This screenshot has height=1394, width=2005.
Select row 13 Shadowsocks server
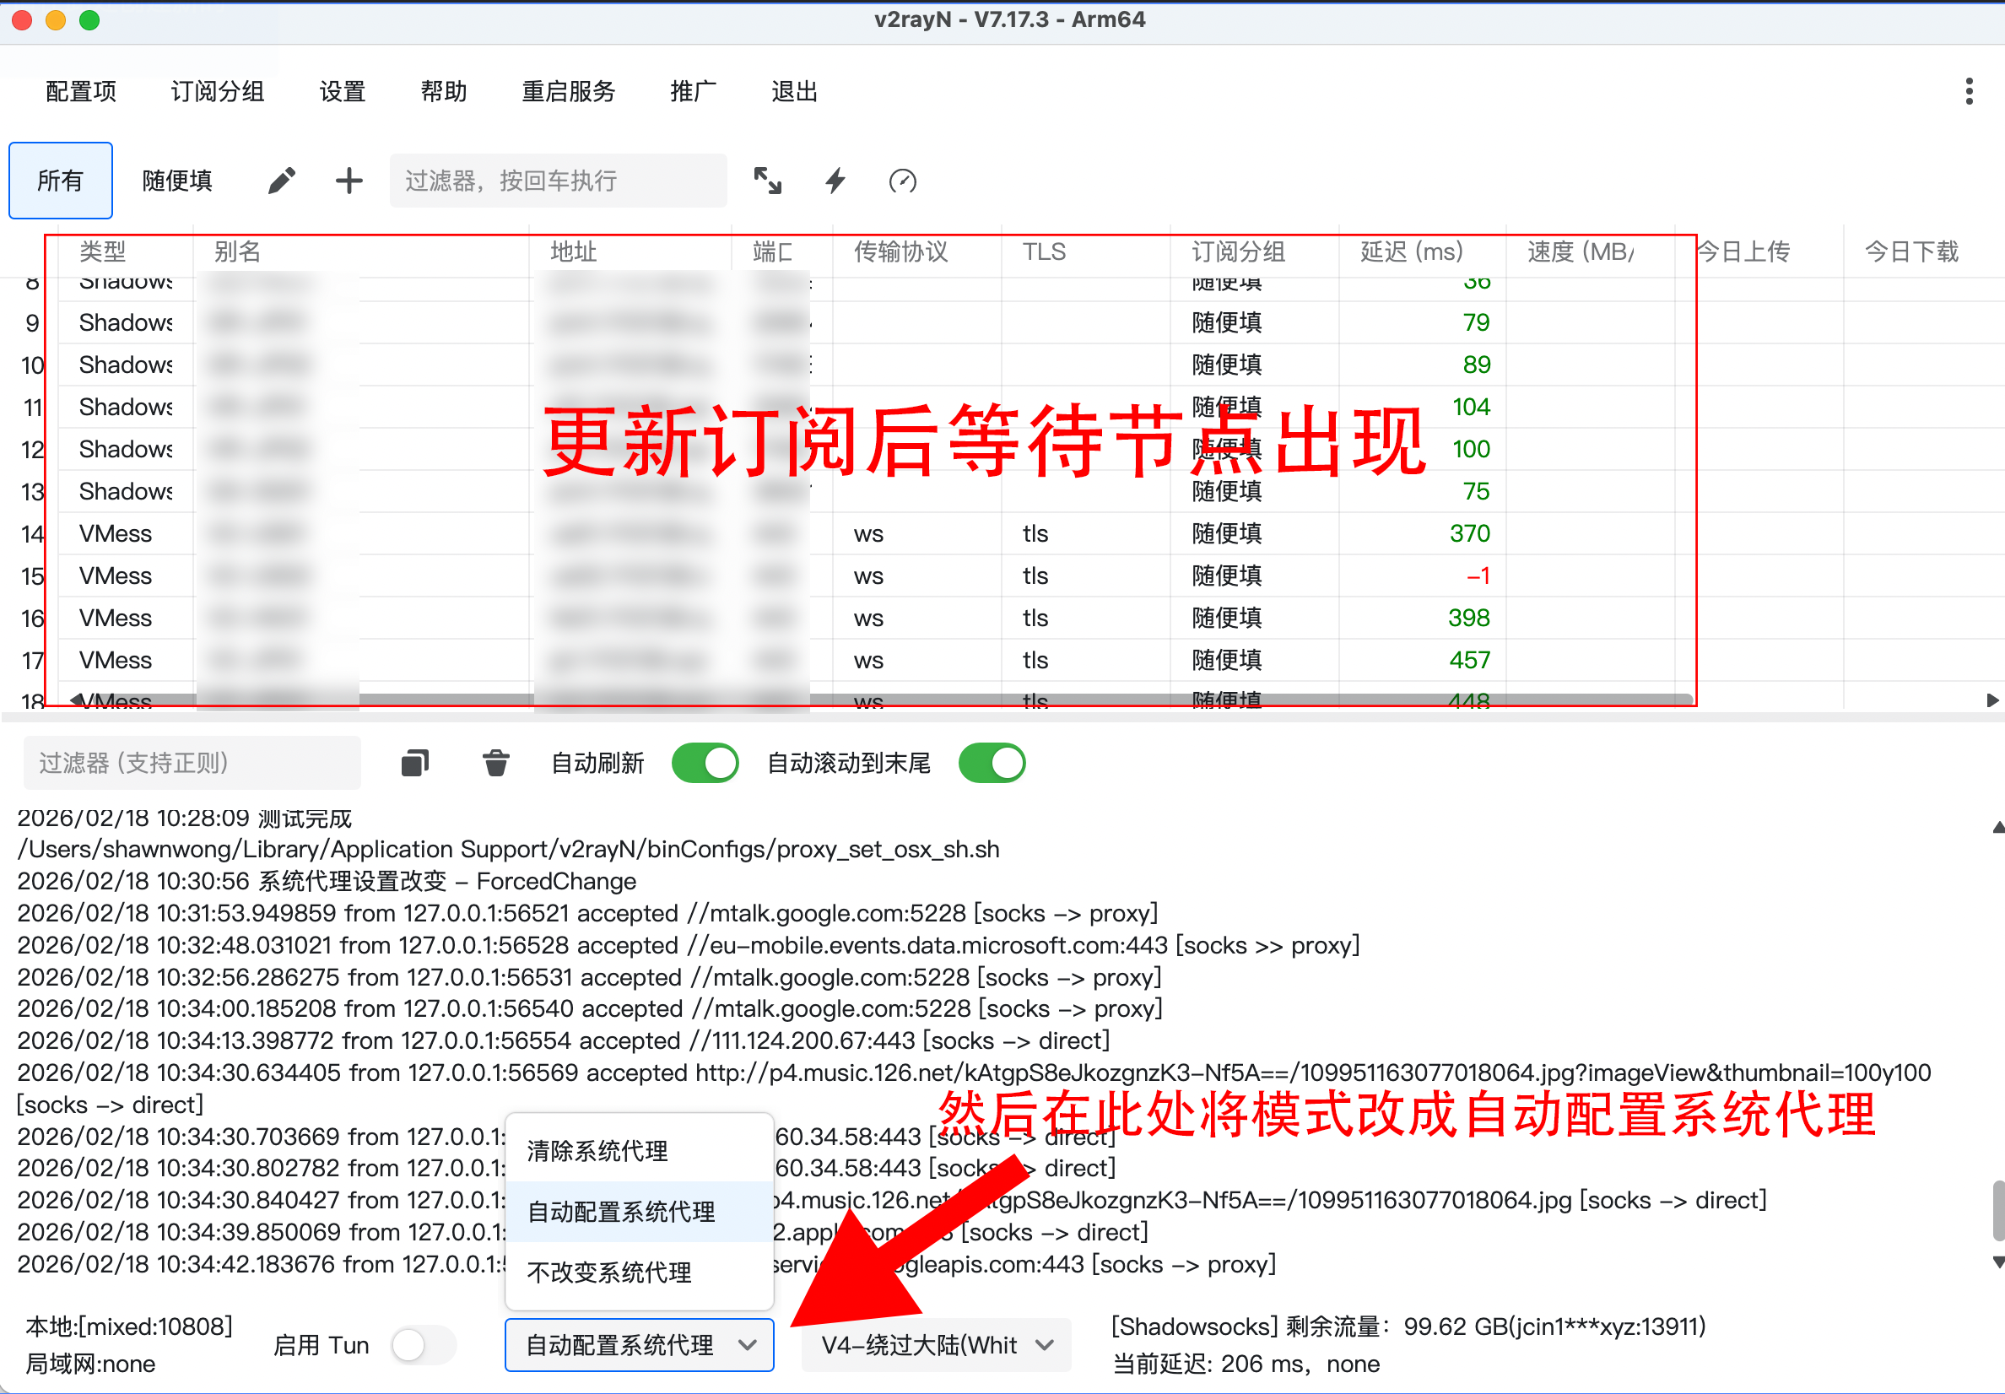pos(1002,491)
